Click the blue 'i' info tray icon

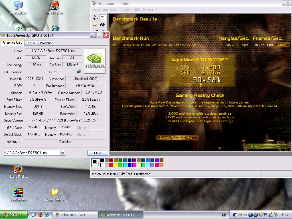tap(250, 215)
